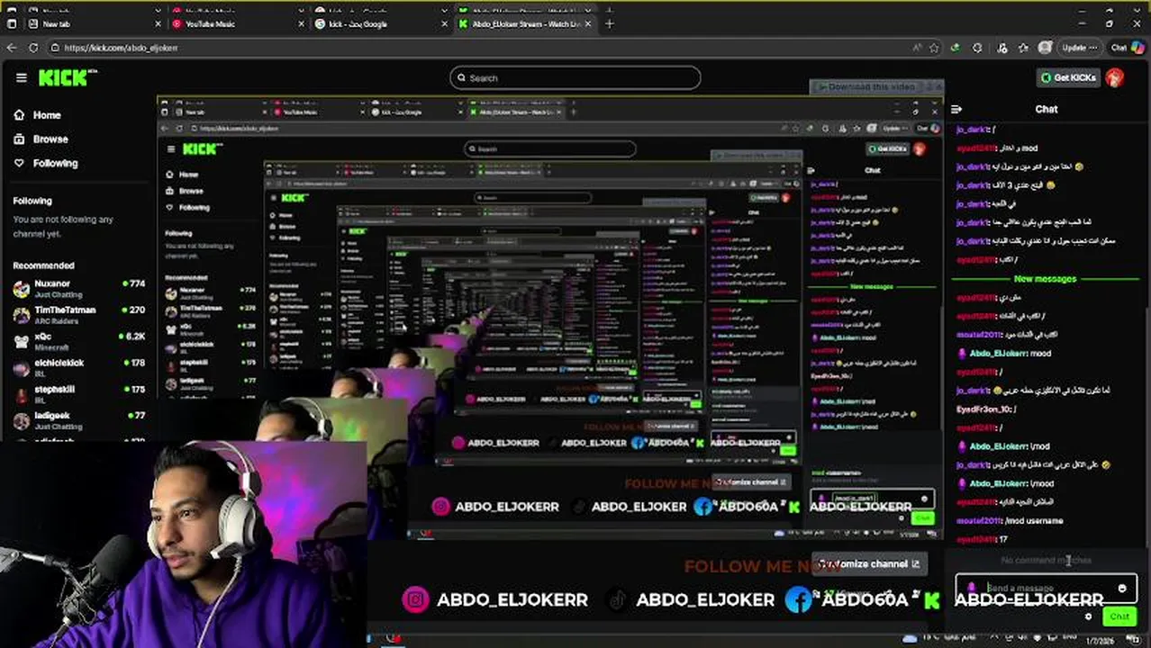Open recommended channel elchiclekick
Screen dimensions: 1151x648
tap(78, 367)
